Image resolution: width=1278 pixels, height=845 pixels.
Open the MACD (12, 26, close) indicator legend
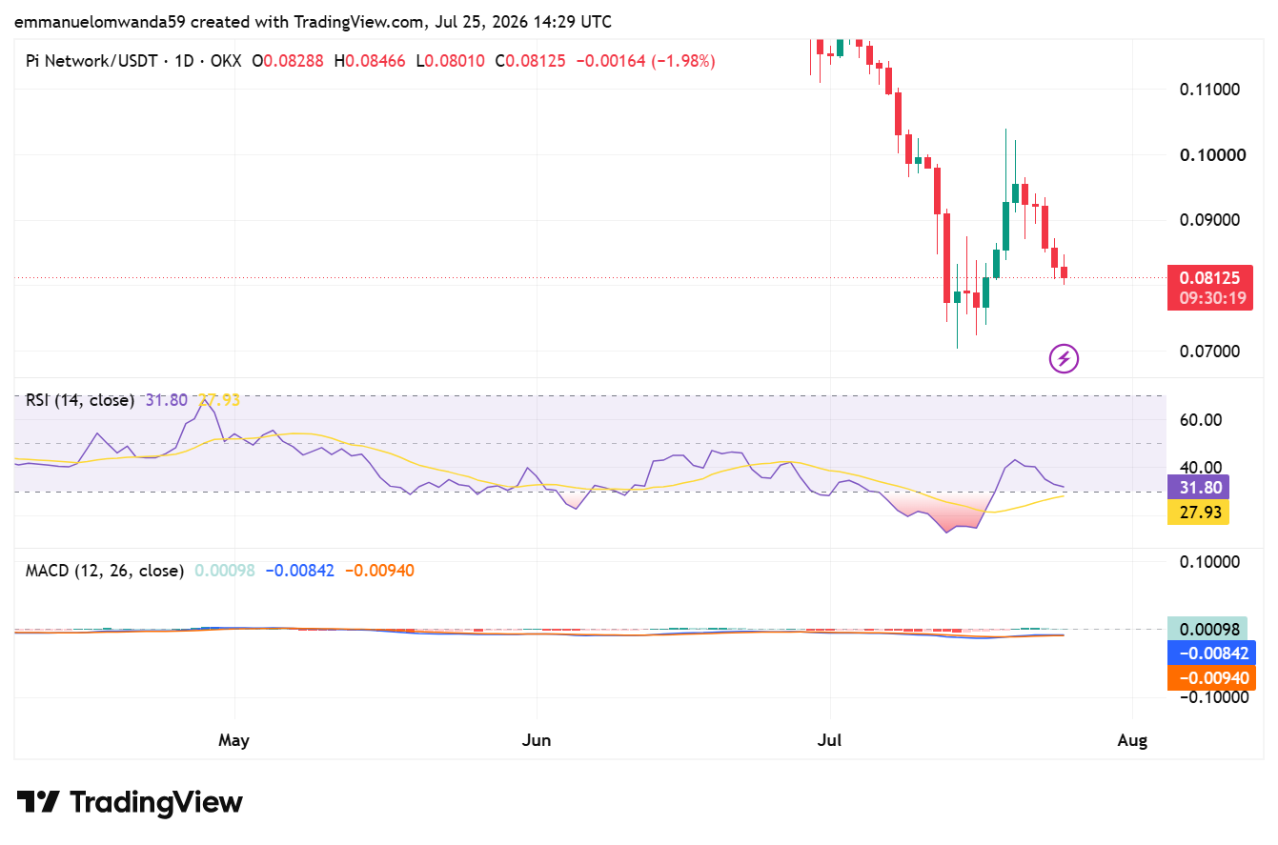[105, 571]
